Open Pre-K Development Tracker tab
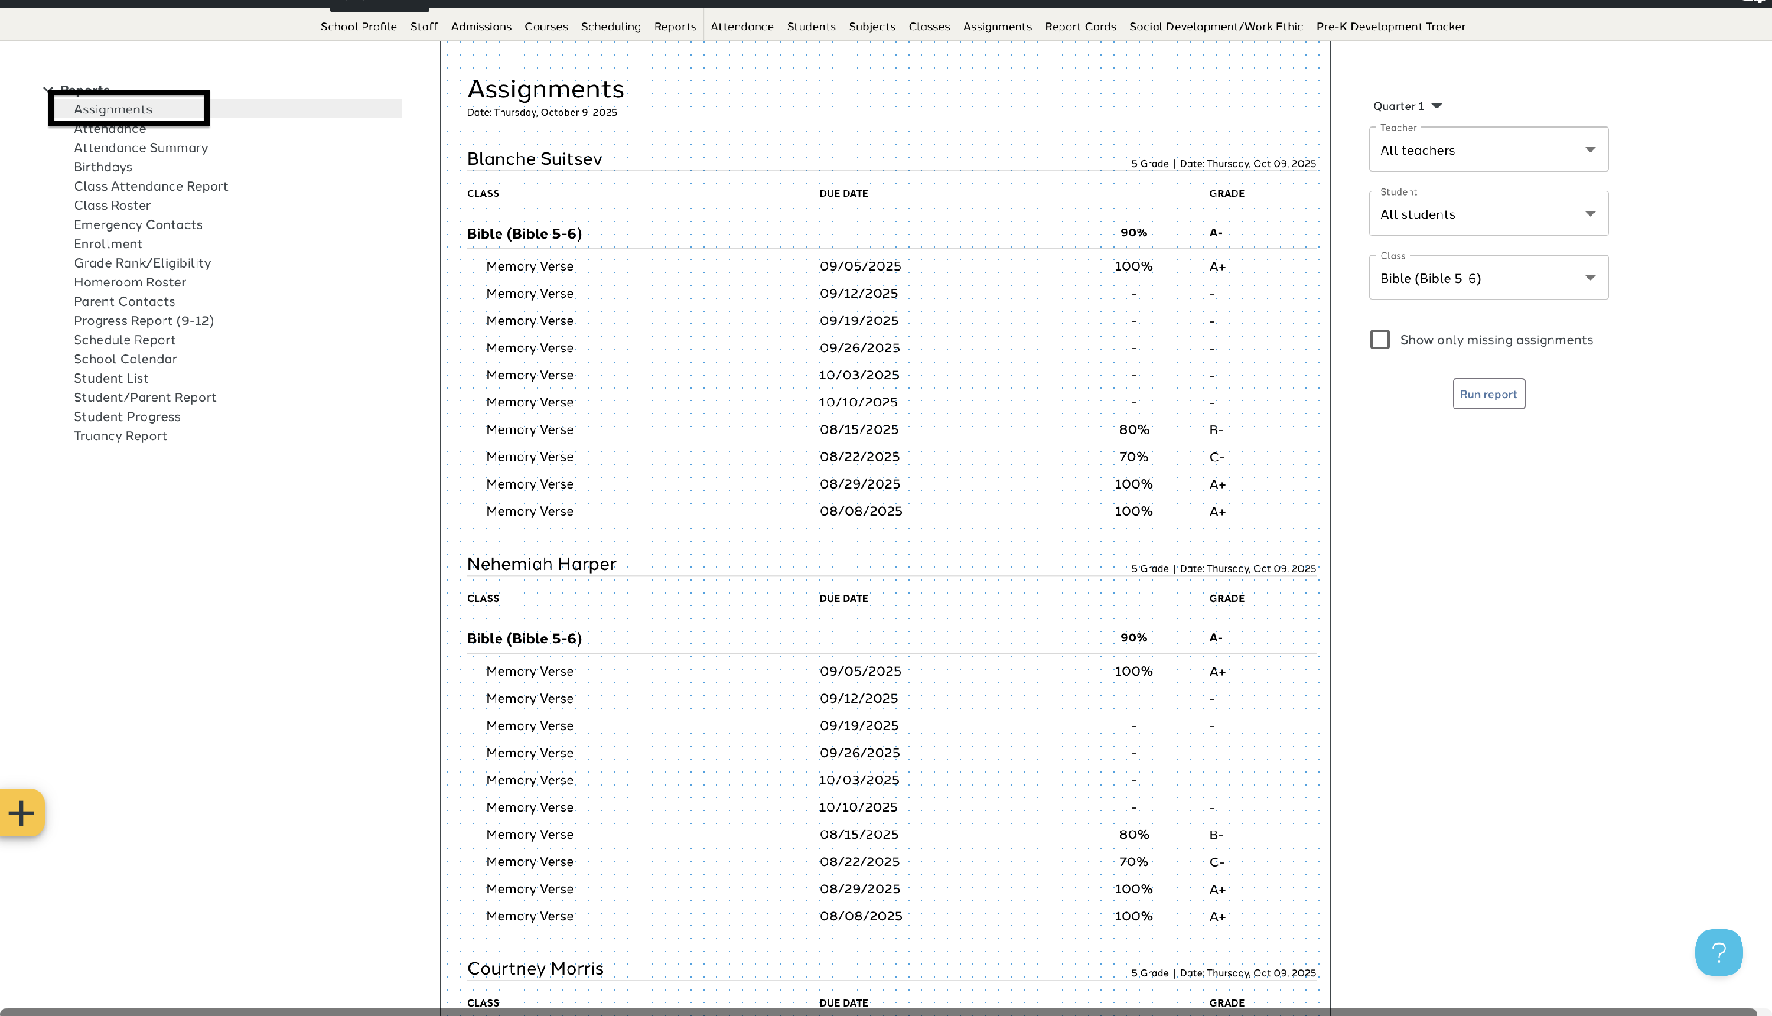The width and height of the screenshot is (1772, 1016). (1390, 27)
